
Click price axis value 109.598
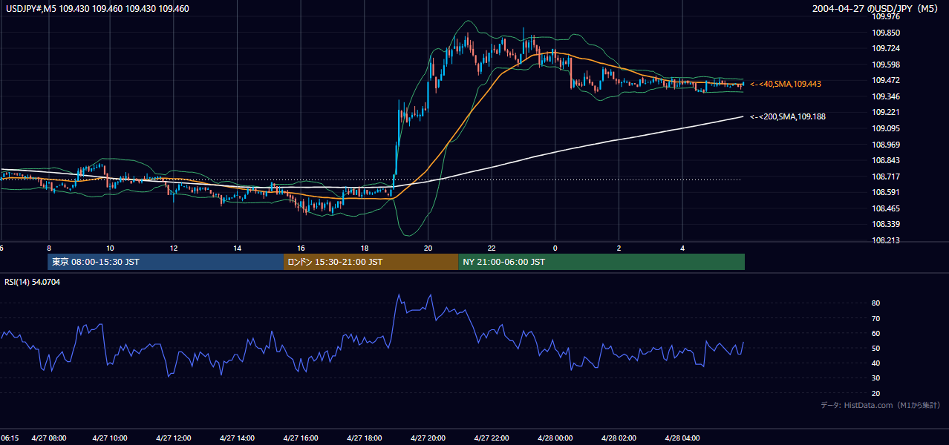(886, 65)
